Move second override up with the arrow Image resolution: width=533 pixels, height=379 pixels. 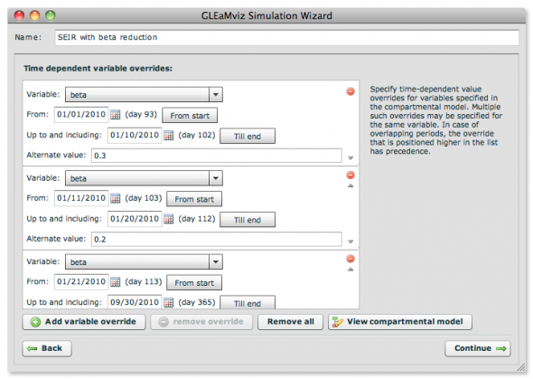pyautogui.click(x=351, y=185)
